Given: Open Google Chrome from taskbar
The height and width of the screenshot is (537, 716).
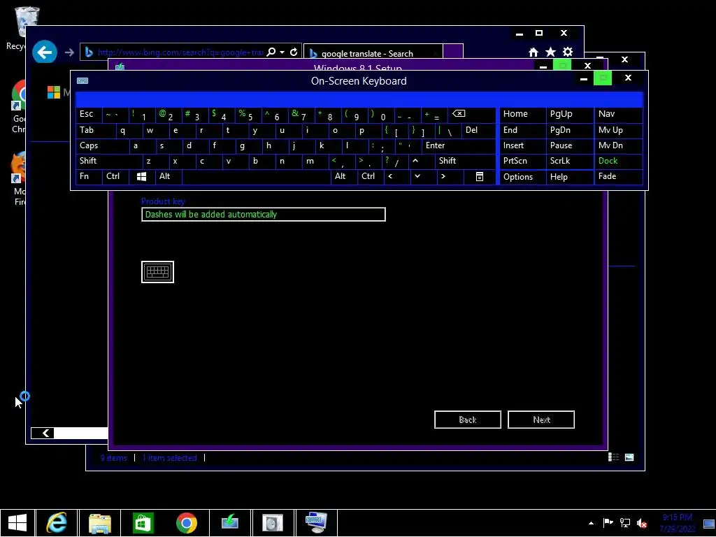Looking at the screenshot, I should pos(186,523).
